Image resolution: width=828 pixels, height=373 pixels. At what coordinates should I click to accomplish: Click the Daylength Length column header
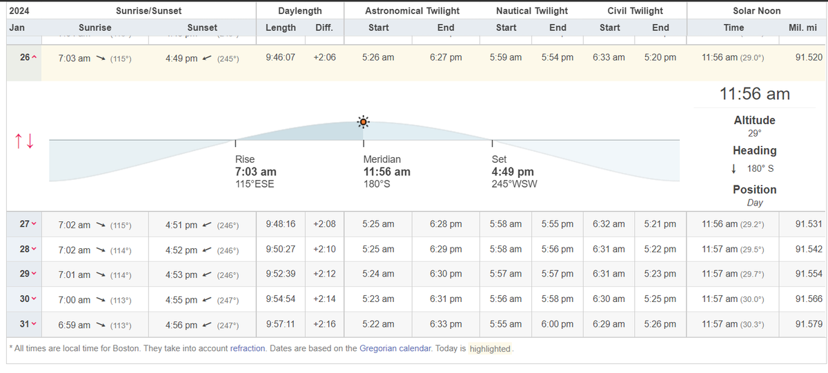[281, 28]
